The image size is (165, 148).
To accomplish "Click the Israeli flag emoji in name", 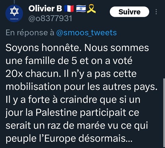I will tap(81, 9).
